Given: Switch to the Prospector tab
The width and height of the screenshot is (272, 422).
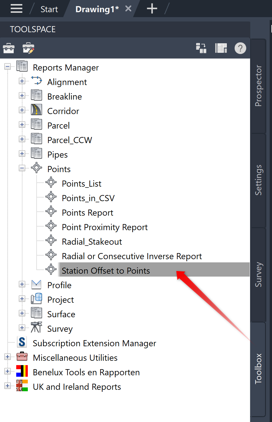Looking at the screenshot, I should click(x=258, y=86).
